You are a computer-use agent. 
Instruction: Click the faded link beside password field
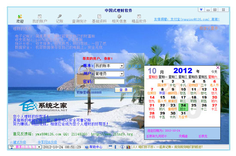[135, 81]
